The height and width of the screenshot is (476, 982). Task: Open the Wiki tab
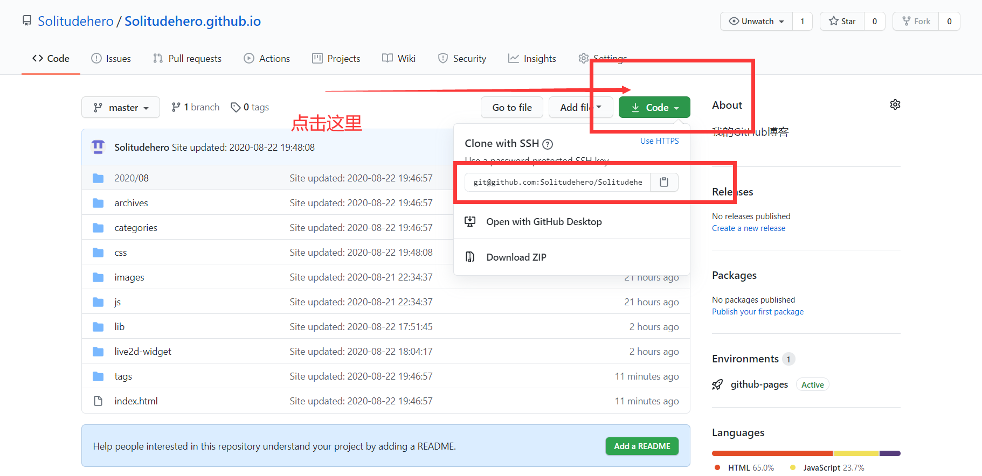click(x=399, y=58)
